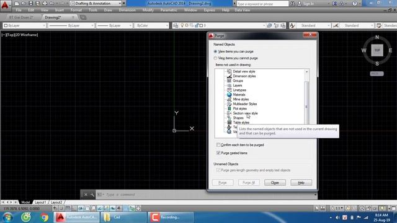
Task: Click the Workspace Switching gear icon in status bar
Action: 362,208
